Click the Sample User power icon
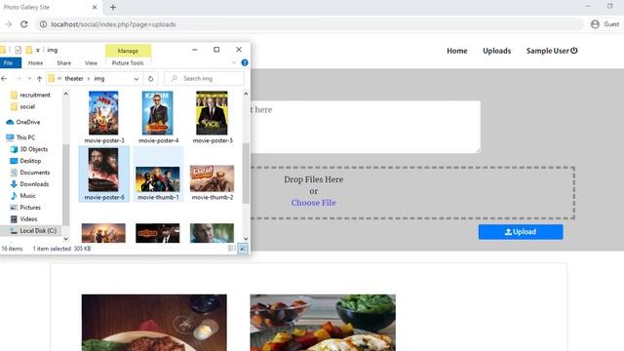Viewport: 624px width, 351px height. (574, 51)
